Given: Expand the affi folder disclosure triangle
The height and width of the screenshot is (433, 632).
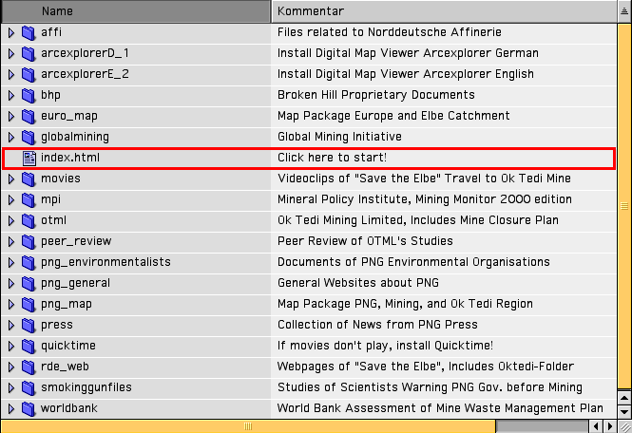Looking at the screenshot, I should coord(11,32).
